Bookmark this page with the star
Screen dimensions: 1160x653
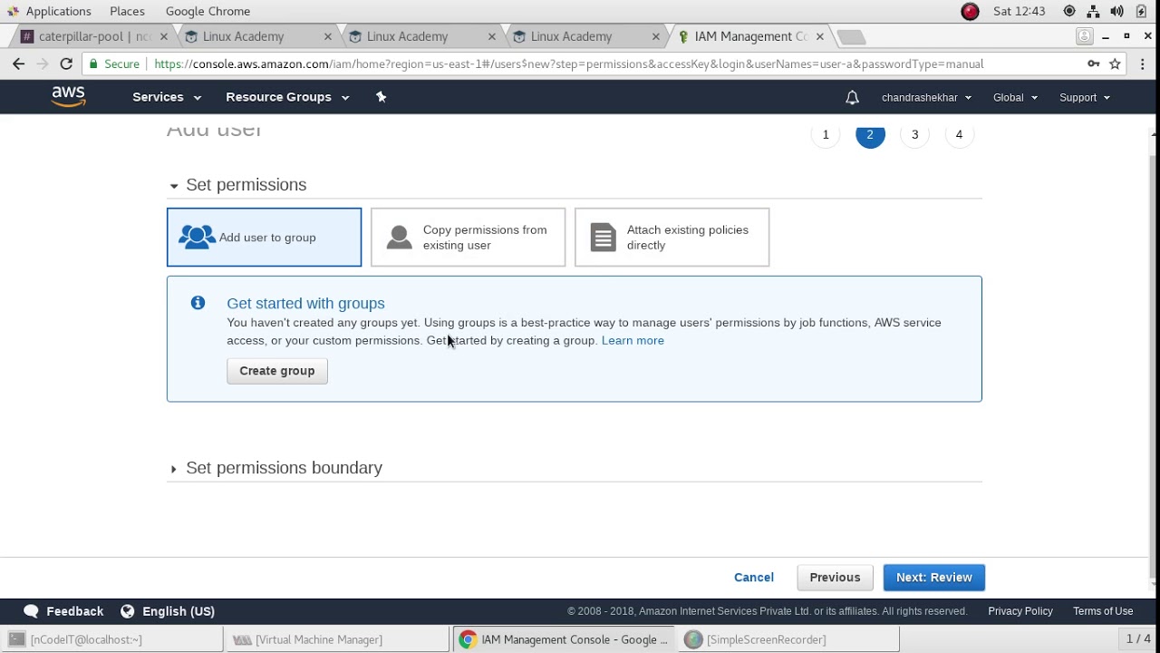point(1116,63)
